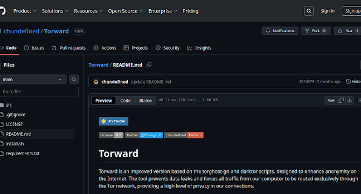Open the Update README.md commit message

coord(151,82)
